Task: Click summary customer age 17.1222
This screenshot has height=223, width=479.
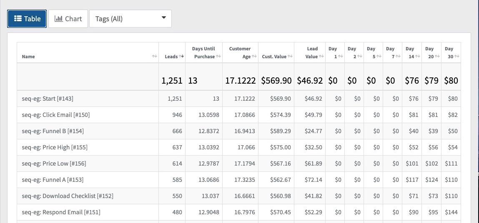Action: point(241,81)
